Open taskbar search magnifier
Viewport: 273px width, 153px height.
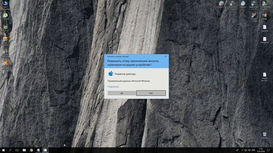click(10, 150)
